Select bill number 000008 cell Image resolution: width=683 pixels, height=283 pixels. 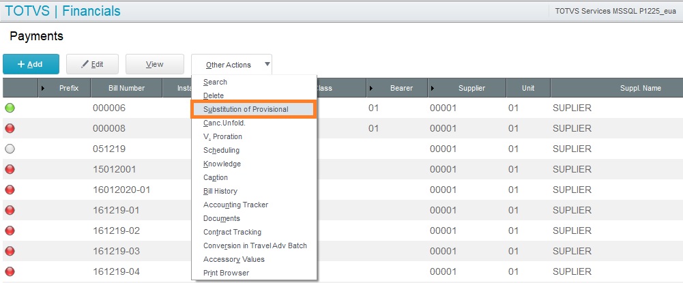coord(109,128)
